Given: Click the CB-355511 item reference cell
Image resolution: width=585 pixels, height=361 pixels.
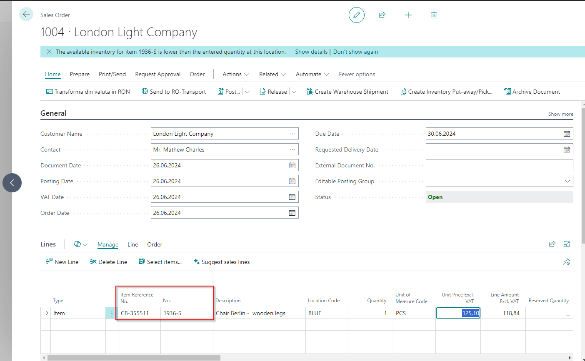Looking at the screenshot, I should pos(139,313).
